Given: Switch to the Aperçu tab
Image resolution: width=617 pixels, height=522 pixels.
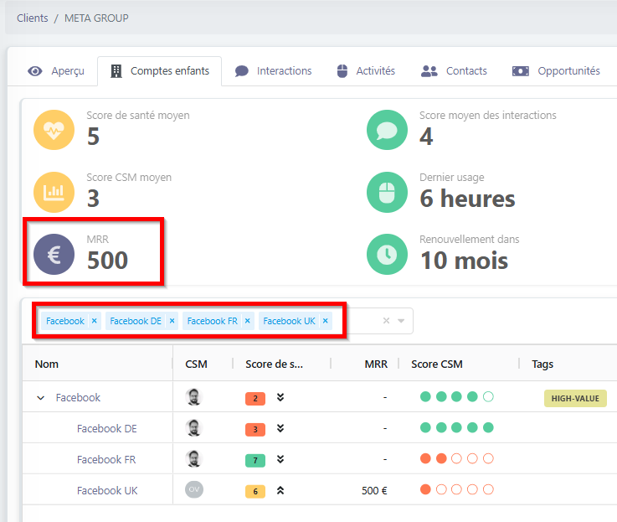Looking at the screenshot, I should (x=56, y=71).
